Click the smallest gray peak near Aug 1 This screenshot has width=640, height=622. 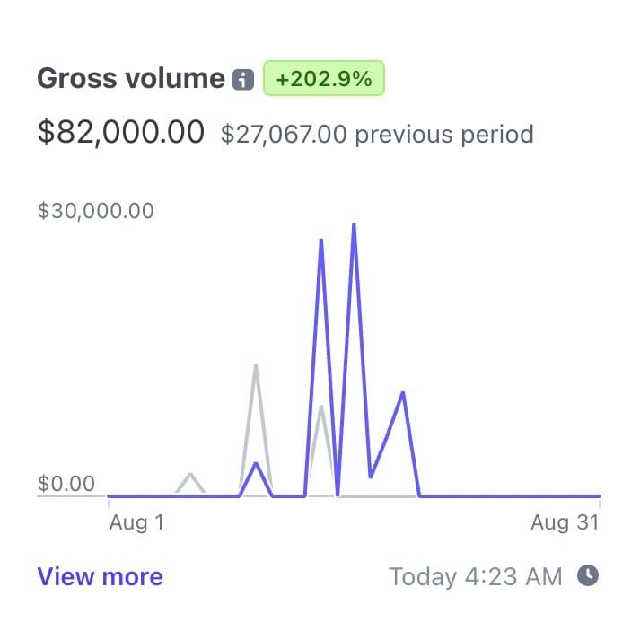(190, 474)
